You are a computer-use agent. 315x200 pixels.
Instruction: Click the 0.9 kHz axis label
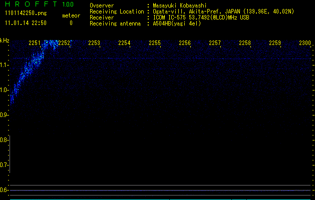pos(4,115)
